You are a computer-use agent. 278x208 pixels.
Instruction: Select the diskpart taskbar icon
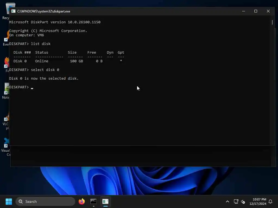[x=105, y=201]
